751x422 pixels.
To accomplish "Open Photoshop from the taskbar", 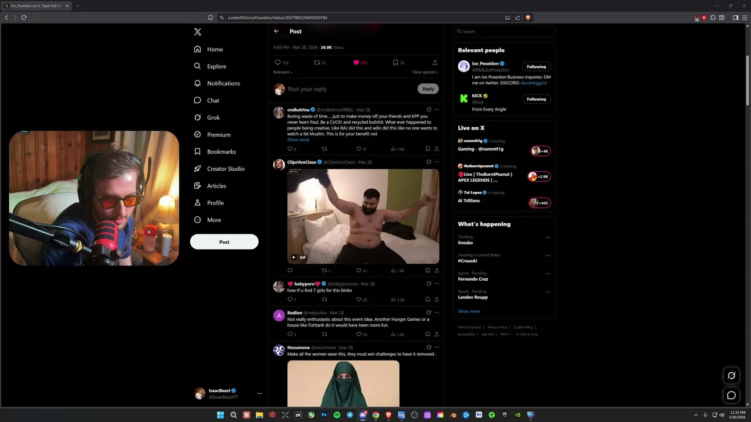I will pyautogui.click(x=324, y=415).
